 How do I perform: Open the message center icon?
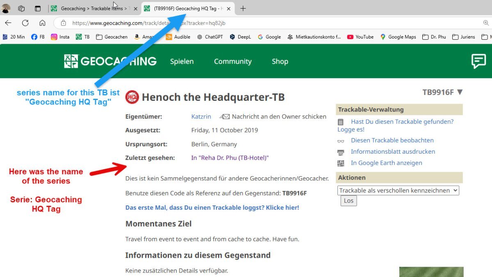(478, 61)
